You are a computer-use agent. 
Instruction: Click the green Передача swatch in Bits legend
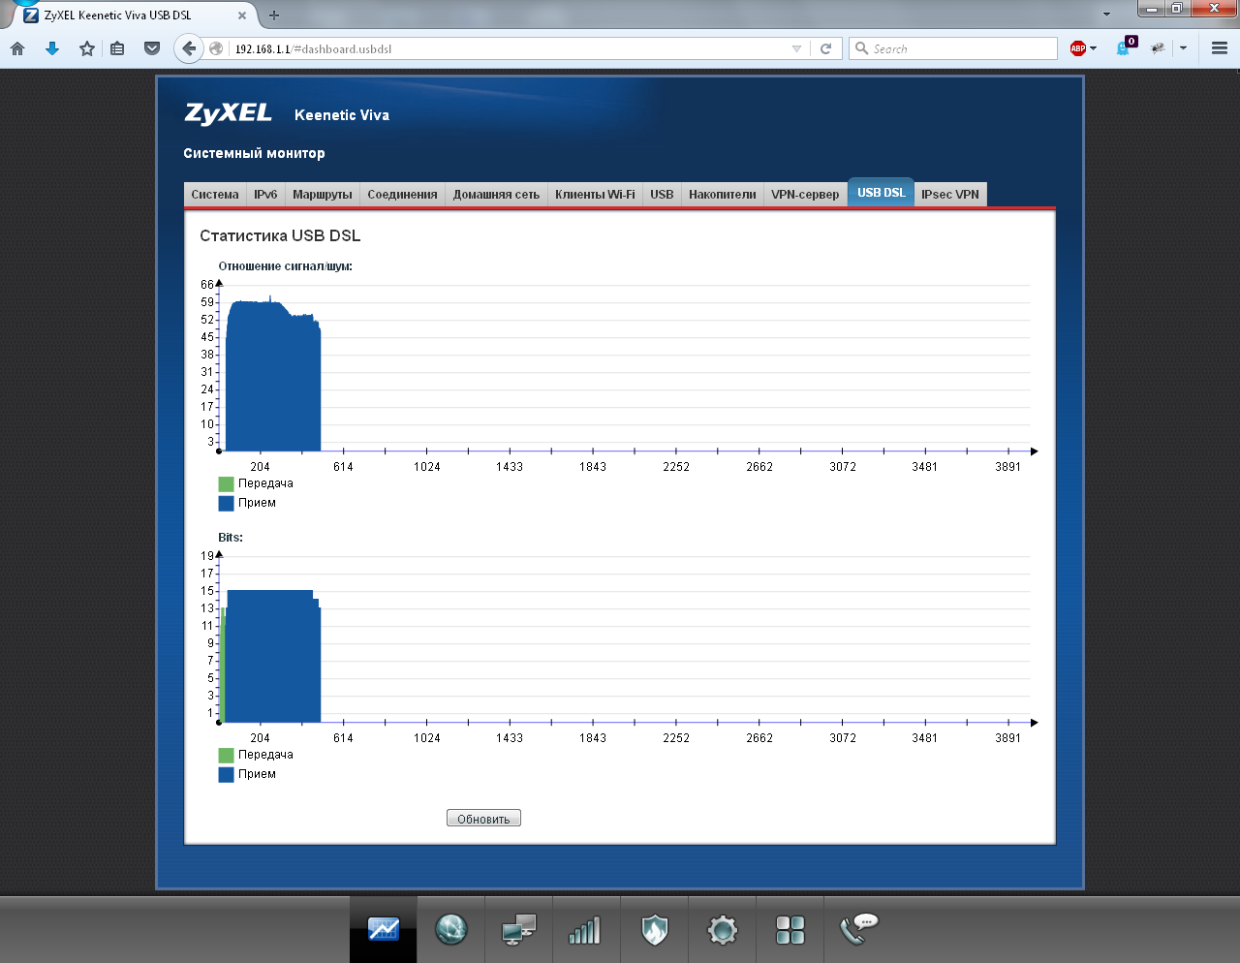point(227,755)
